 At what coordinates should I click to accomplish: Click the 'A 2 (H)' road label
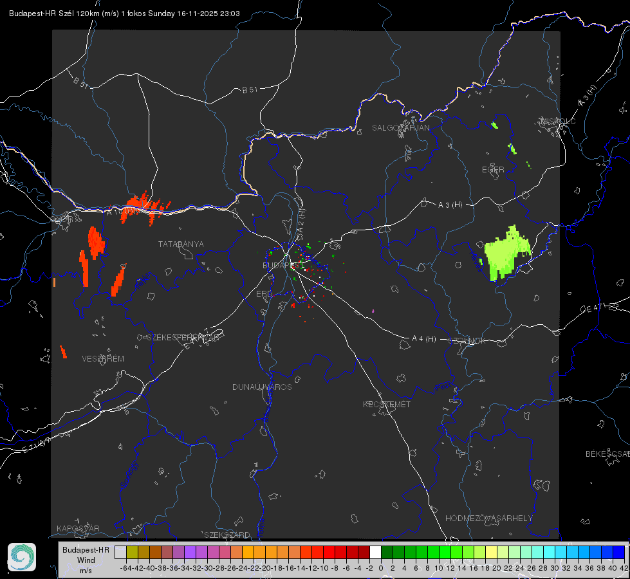pos(301,221)
